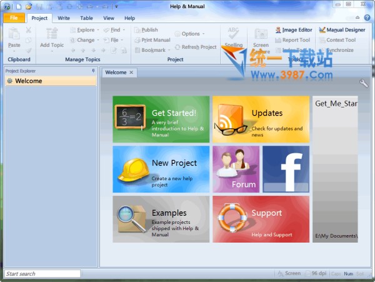The width and height of the screenshot is (375, 282).
Task: Click the Copy icon in Clipboard group
Action: pyautogui.click(x=29, y=40)
